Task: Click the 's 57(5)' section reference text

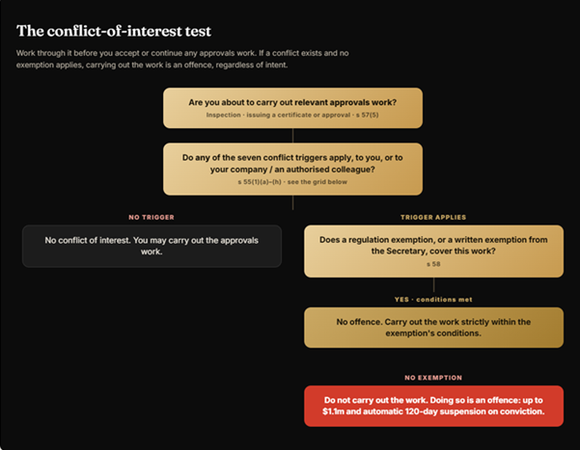Action: tap(368, 115)
